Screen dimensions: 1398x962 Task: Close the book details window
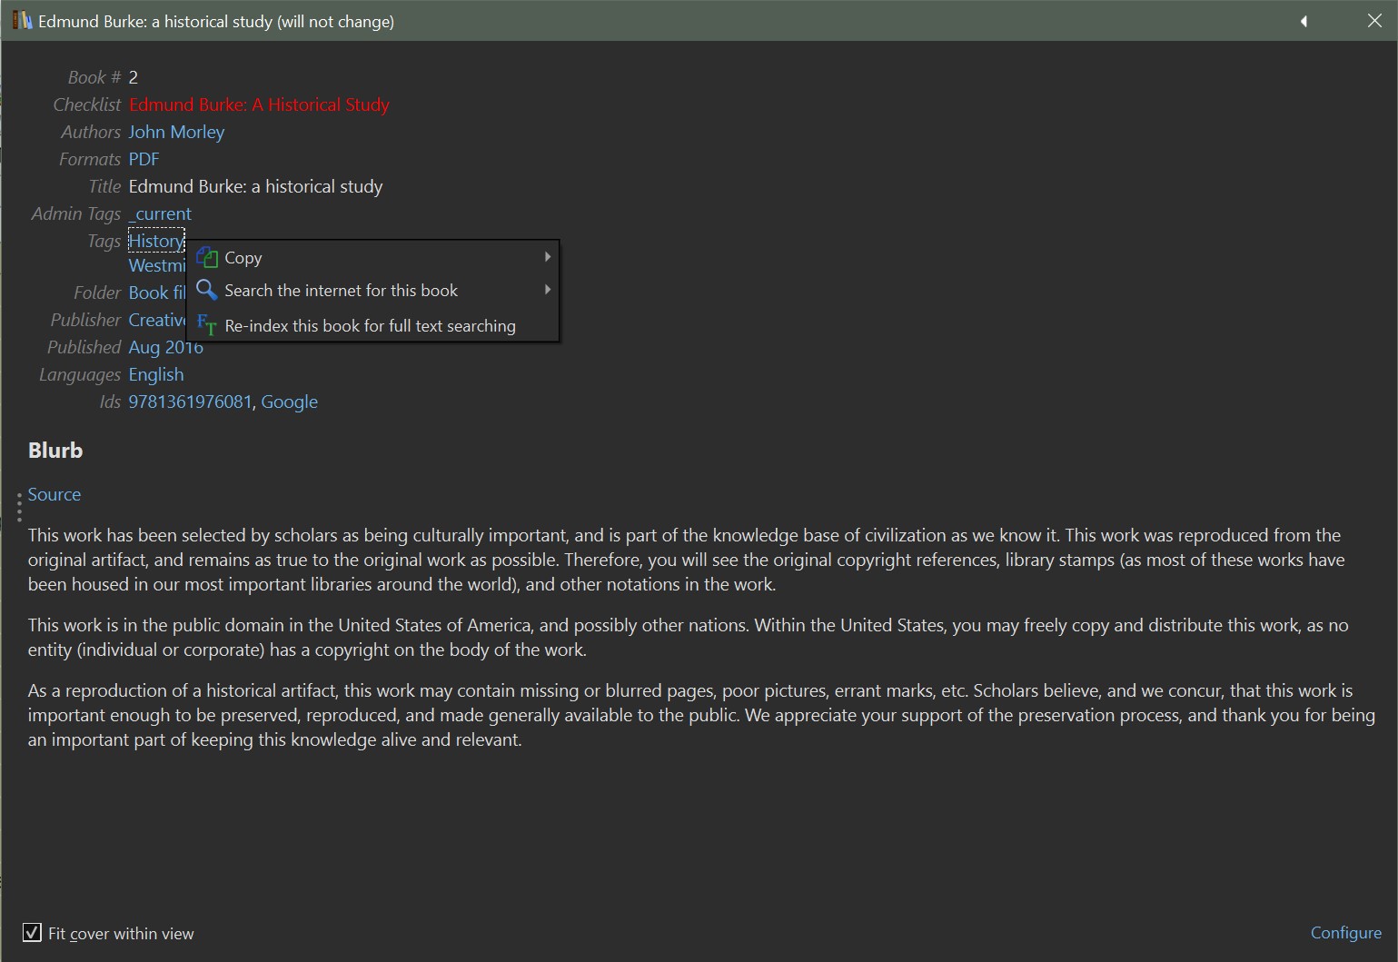(x=1374, y=21)
